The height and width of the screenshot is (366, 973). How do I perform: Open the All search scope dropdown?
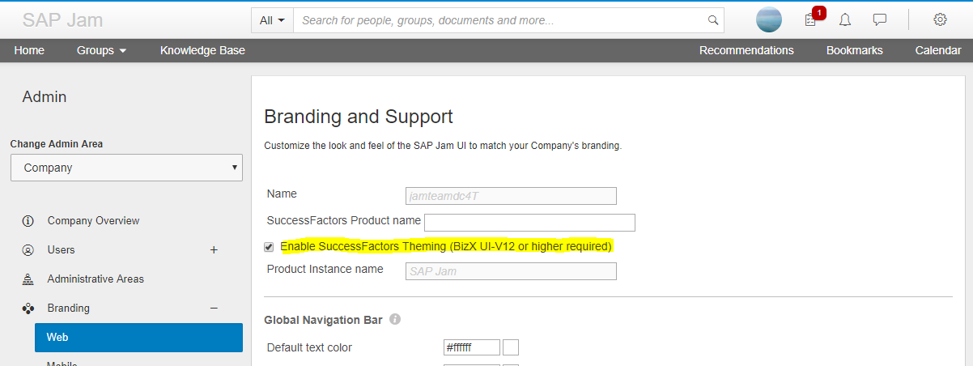point(272,20)
